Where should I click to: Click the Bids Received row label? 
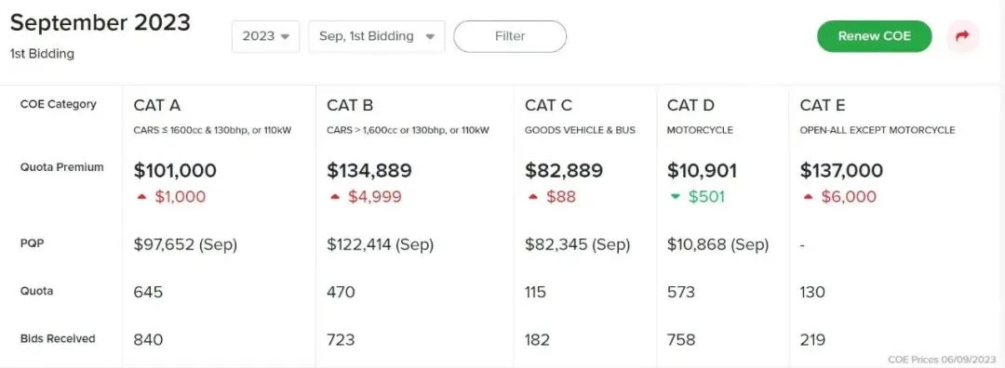58,338
